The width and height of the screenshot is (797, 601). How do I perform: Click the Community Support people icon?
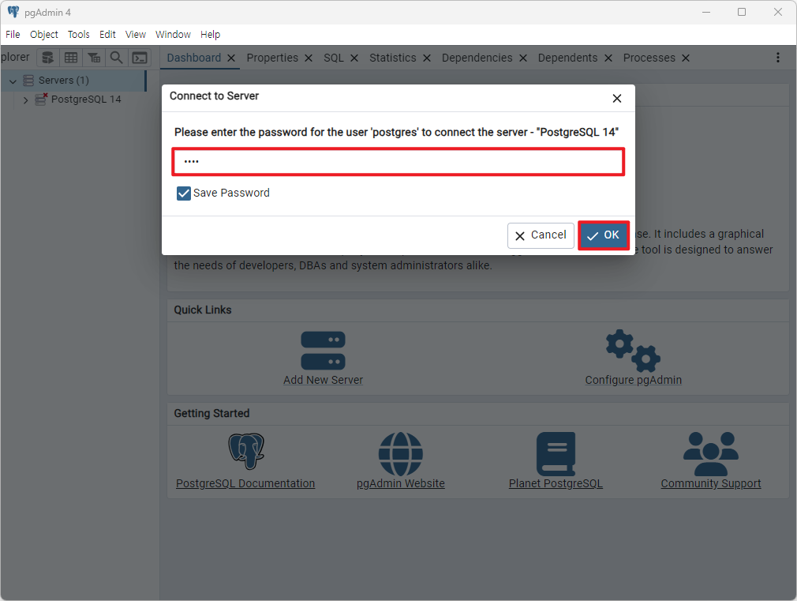click(710, 454)
